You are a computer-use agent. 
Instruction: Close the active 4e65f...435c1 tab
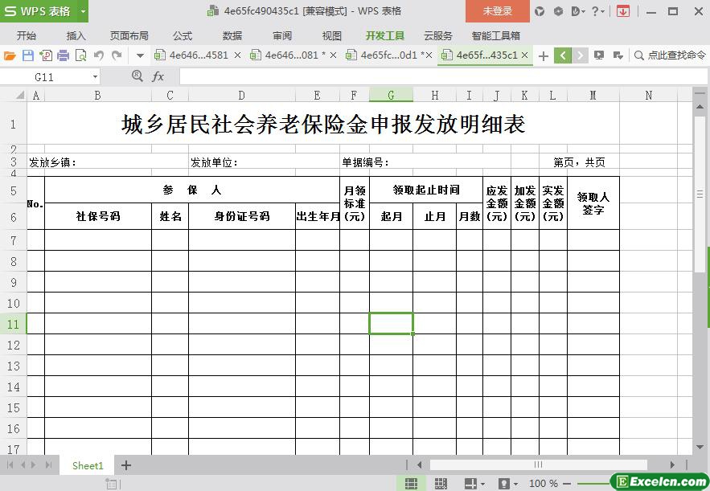point(525,55)
